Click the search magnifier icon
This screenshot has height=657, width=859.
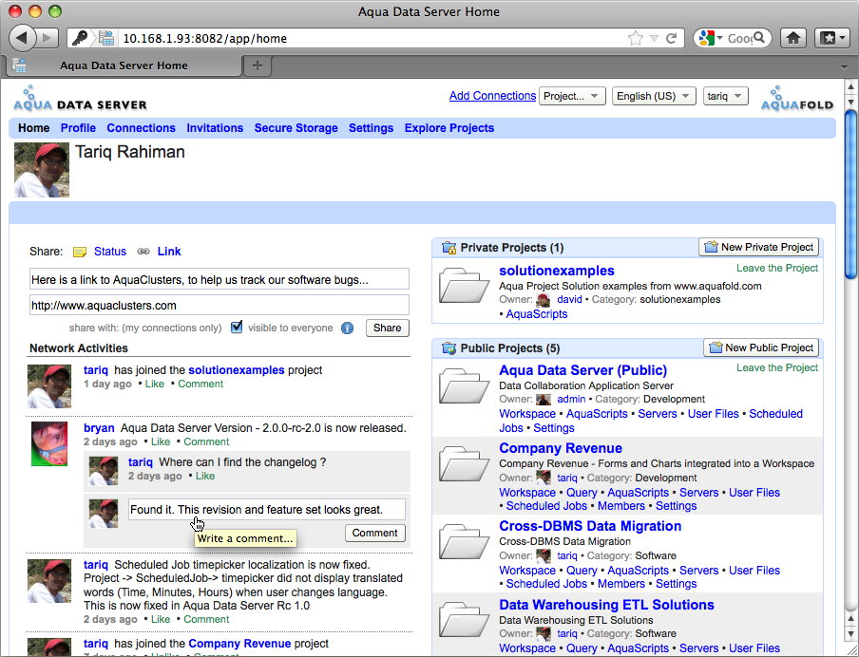pos(758,38)
